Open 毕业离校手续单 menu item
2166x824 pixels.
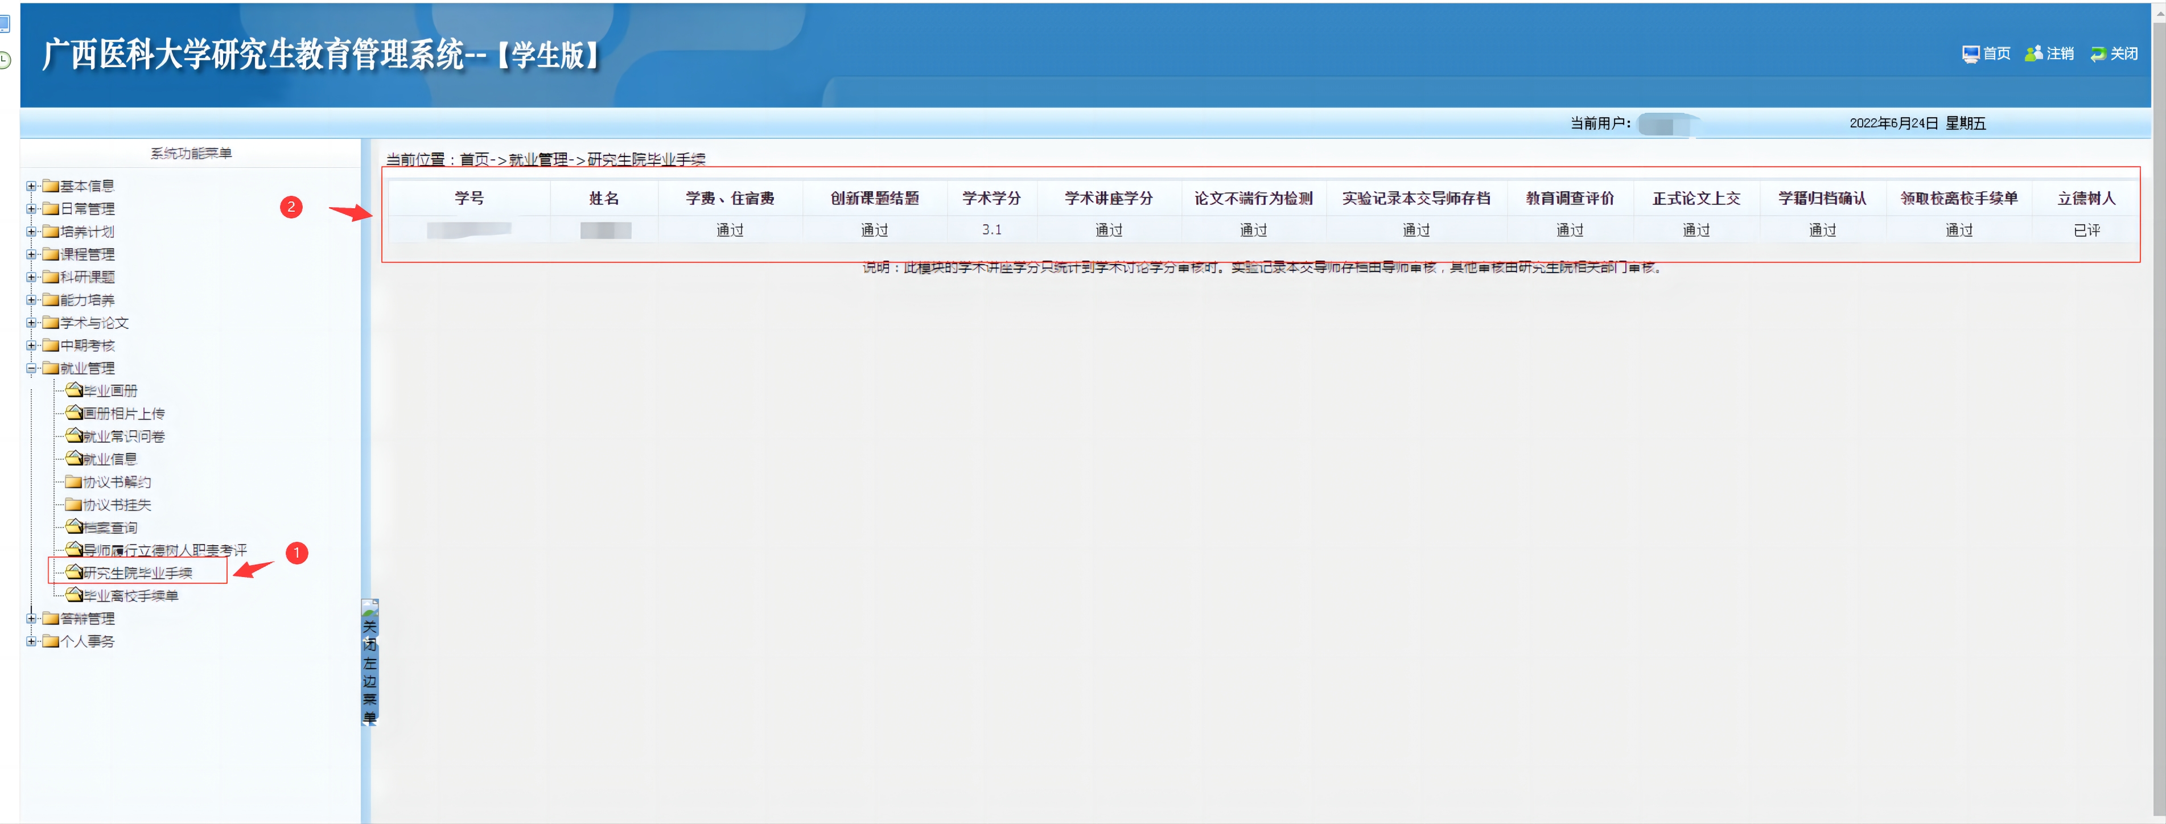[130, 595]
